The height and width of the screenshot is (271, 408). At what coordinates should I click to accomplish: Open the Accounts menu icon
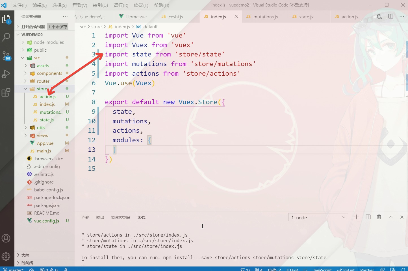(x=6, y=238)
